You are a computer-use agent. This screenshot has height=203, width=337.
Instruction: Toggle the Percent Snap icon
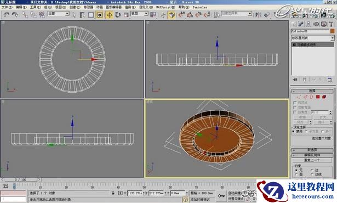[x=198, y=15]
